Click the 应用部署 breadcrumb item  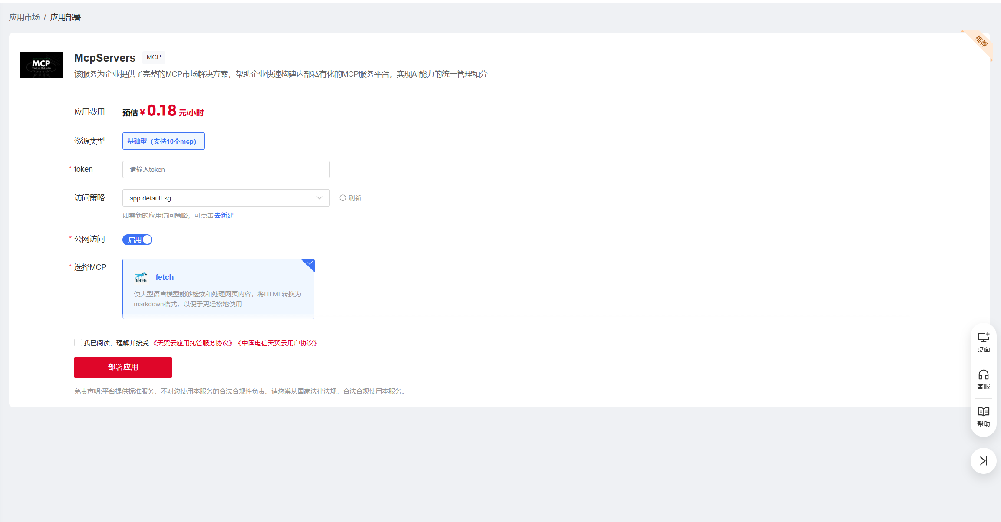66,17
